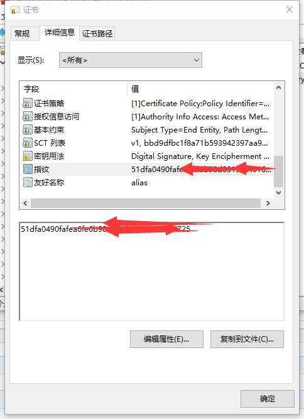304x419 pixels.
Task: Click the 确定 button
Action: pyautogui.click(x=268, y=399)
